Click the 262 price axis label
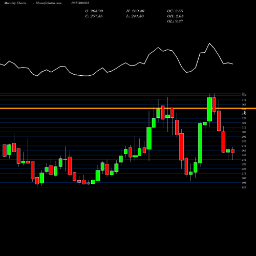 244,151
